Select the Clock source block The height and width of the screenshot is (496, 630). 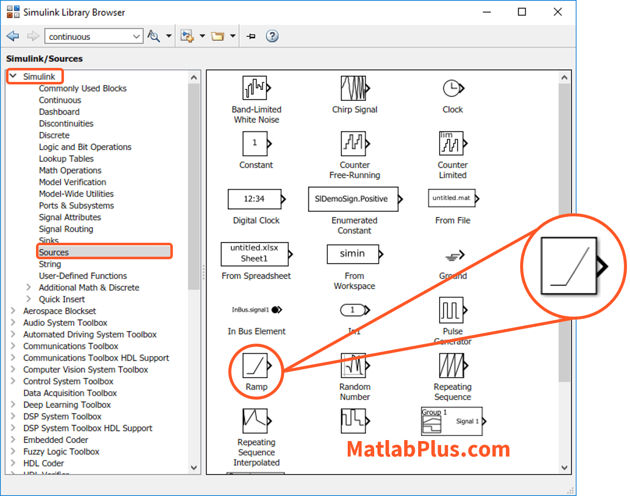coord(452,88)
